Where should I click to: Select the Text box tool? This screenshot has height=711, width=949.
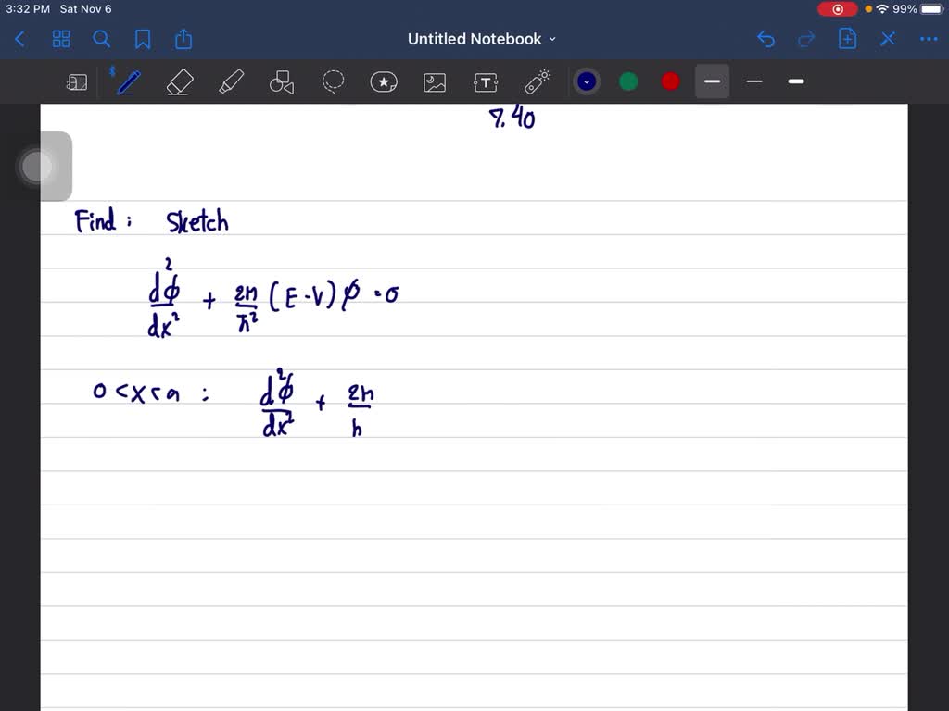click(486, 81)
